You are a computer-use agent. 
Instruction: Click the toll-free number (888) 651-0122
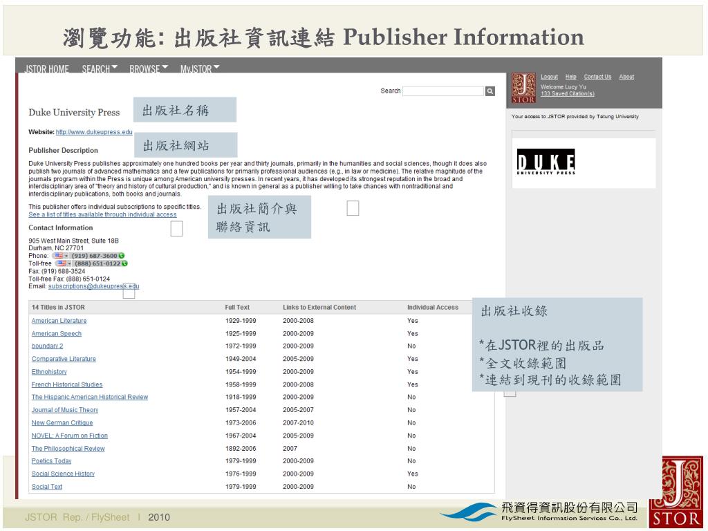point(97,263)
